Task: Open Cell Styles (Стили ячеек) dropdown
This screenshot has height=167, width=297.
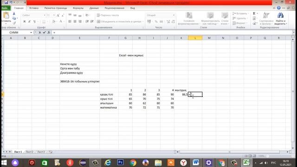Action: [x=225, y=19]
